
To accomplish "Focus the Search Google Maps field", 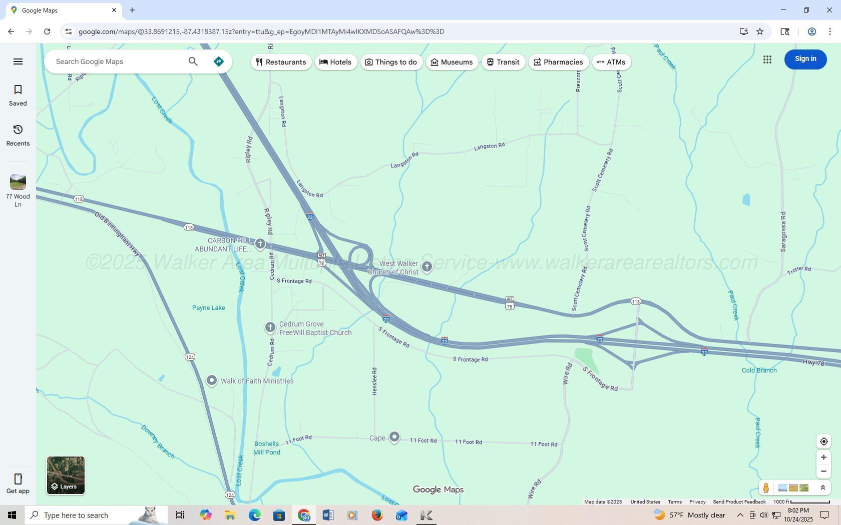I will (118, 61).
